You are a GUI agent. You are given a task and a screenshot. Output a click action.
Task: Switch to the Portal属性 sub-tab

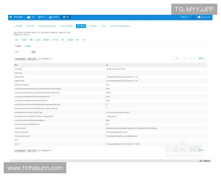(28, 46)
